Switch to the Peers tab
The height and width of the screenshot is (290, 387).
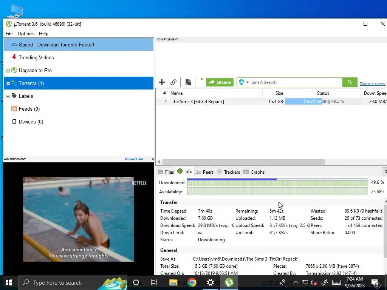pyautogui.click(x=204, y=172)
